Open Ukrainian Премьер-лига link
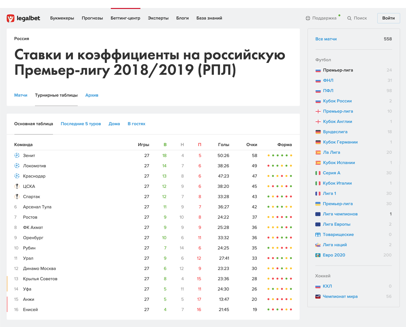The width and height of the screenshot is (406, 327). click(x=338, y=204)
